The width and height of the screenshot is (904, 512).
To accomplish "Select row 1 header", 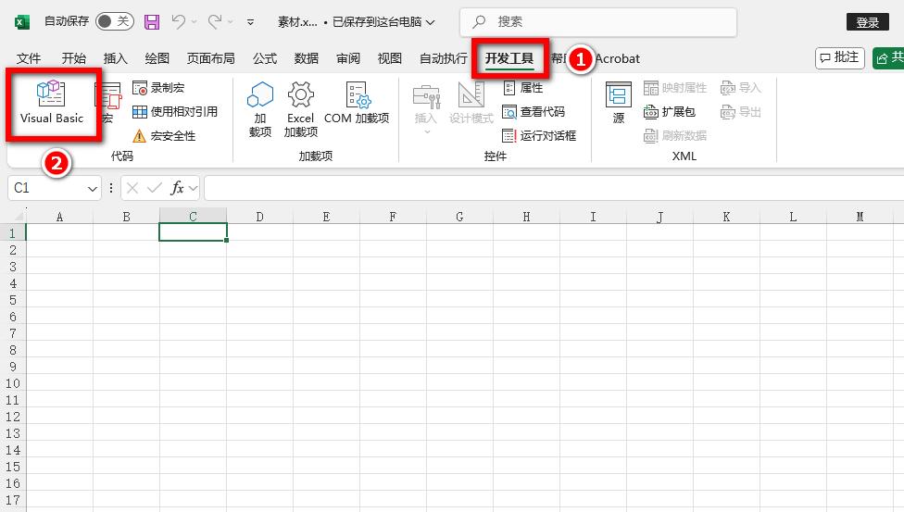I will coord(13,233).
